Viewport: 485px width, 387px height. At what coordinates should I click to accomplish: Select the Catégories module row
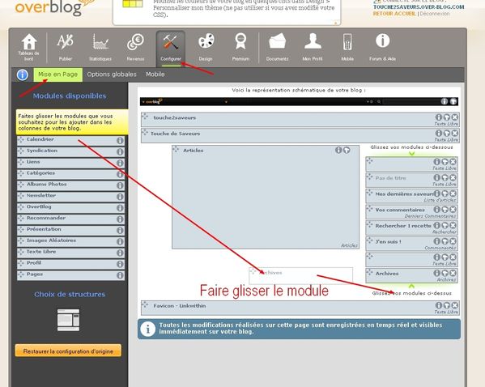tap(70, 174)
